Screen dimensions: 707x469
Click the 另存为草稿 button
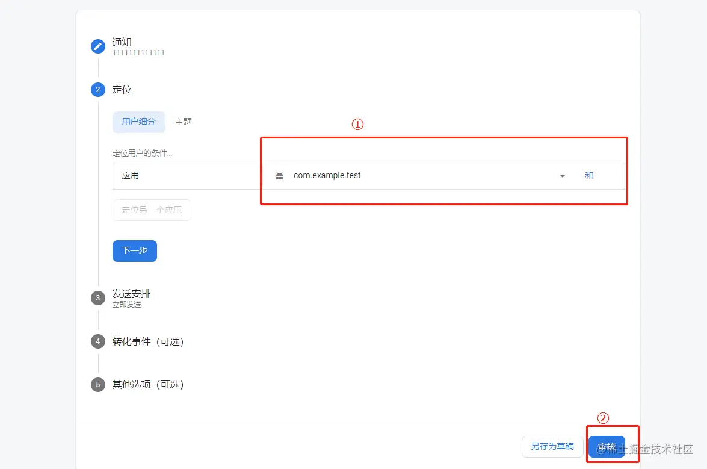pyautogui.click(x=552, y=447)
